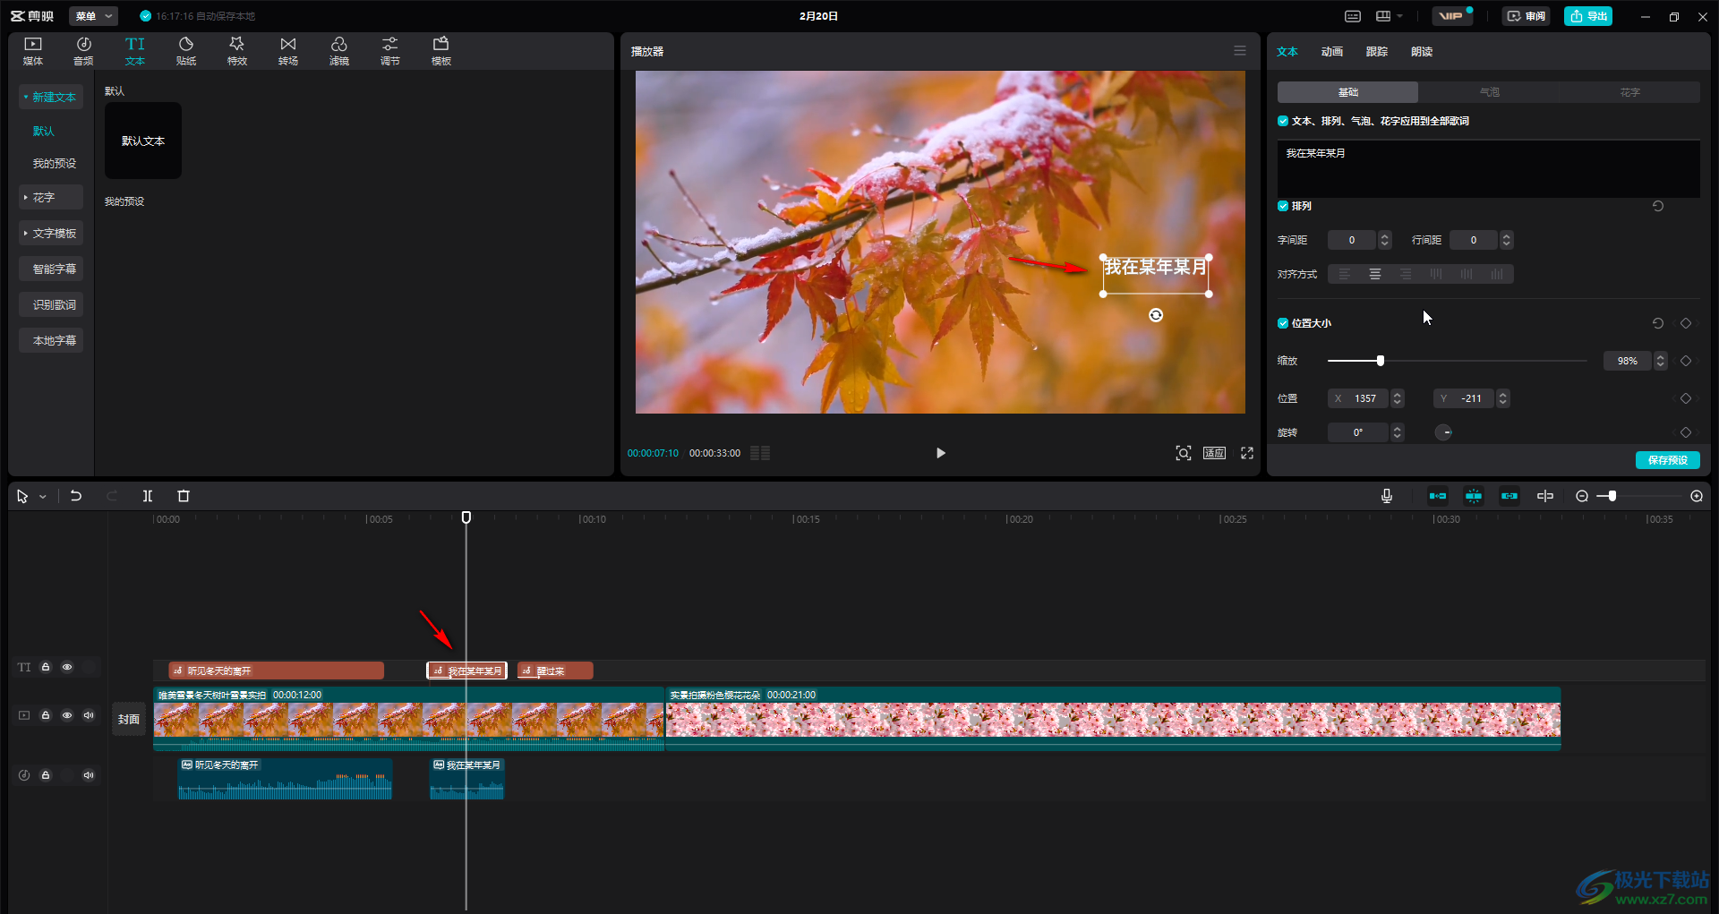The image size is (1719, 914).
Task: Click the microphone record voiceover icon
Action: (1387, 496)
